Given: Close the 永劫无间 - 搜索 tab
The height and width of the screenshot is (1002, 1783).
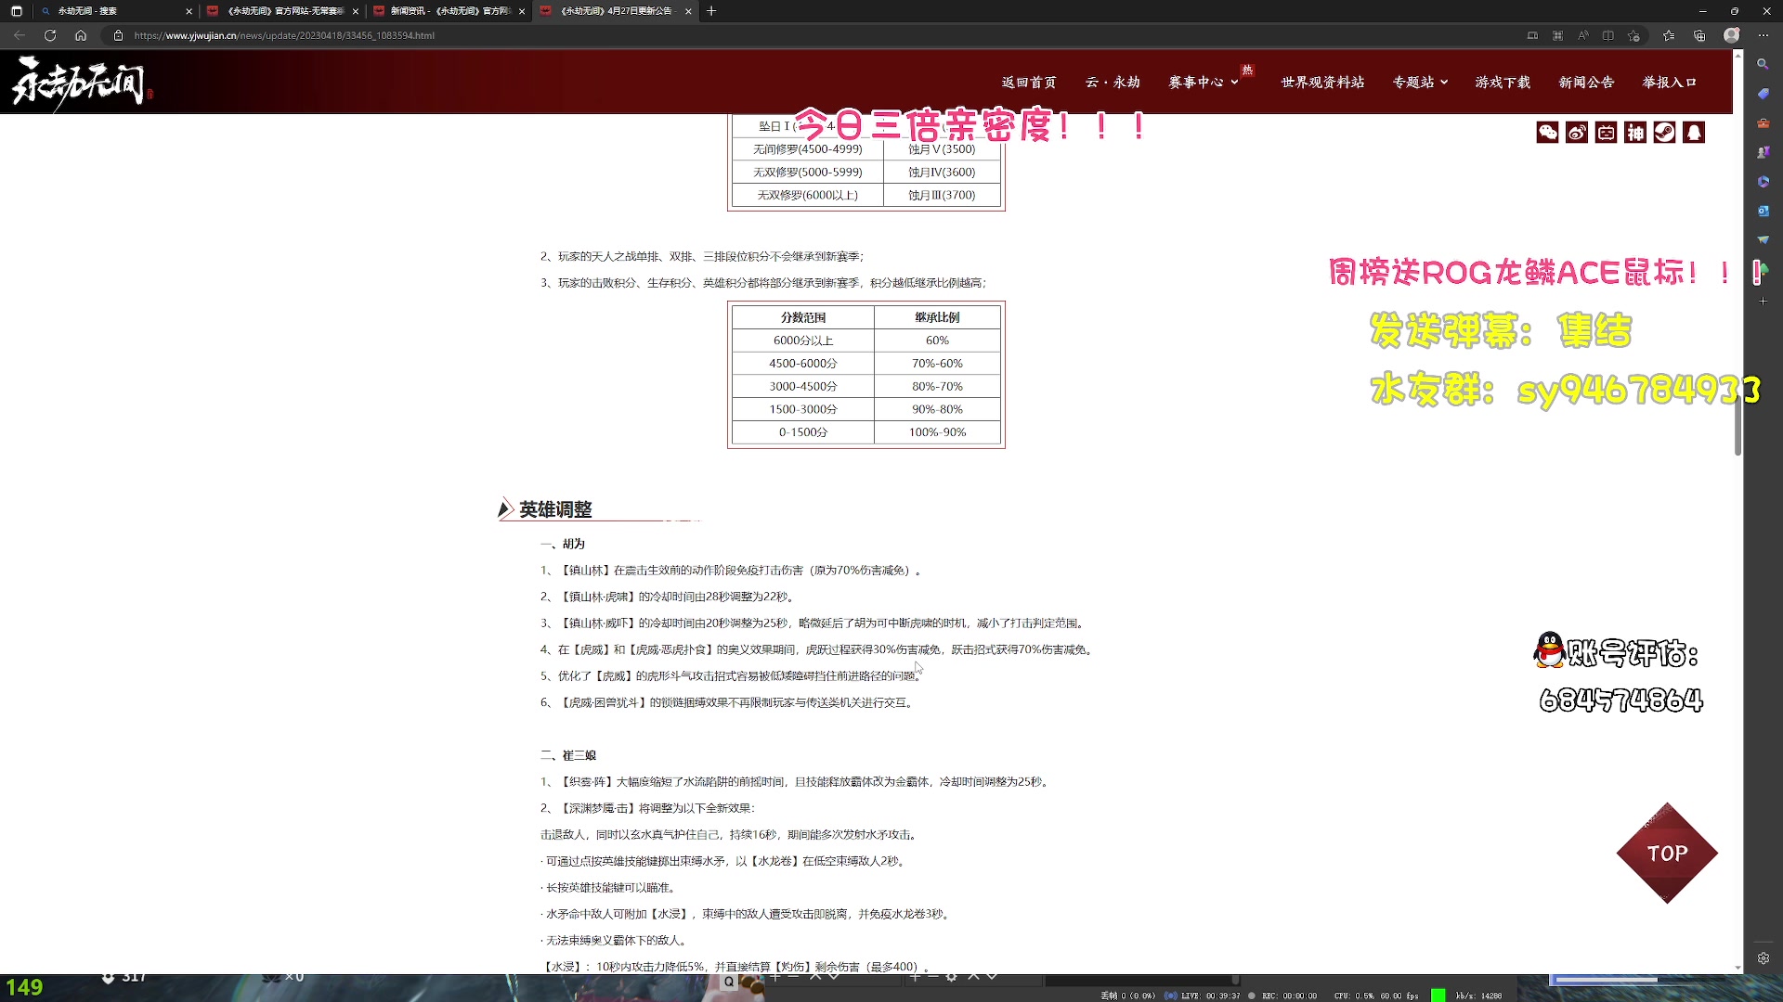Looking at the screenshot, I should [x=189, y=11].
